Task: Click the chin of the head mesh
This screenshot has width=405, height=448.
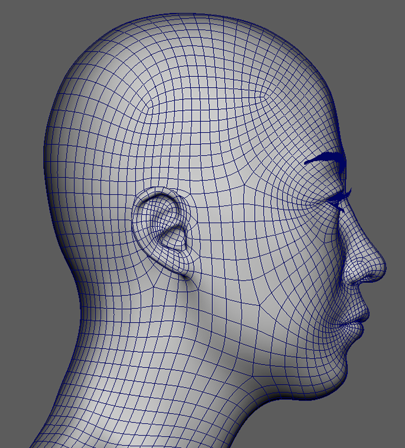Action: click(338, 379)
